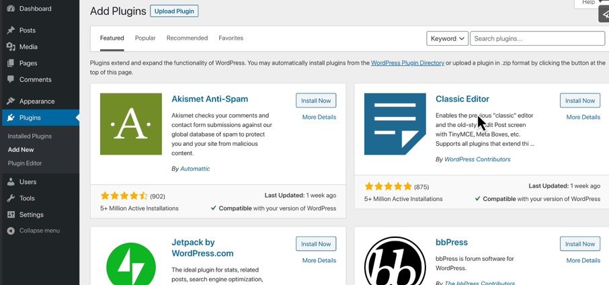Open the Keyword search type dropdown
The height and width of the screenshot is (285, 609).
tap(447, 38)
